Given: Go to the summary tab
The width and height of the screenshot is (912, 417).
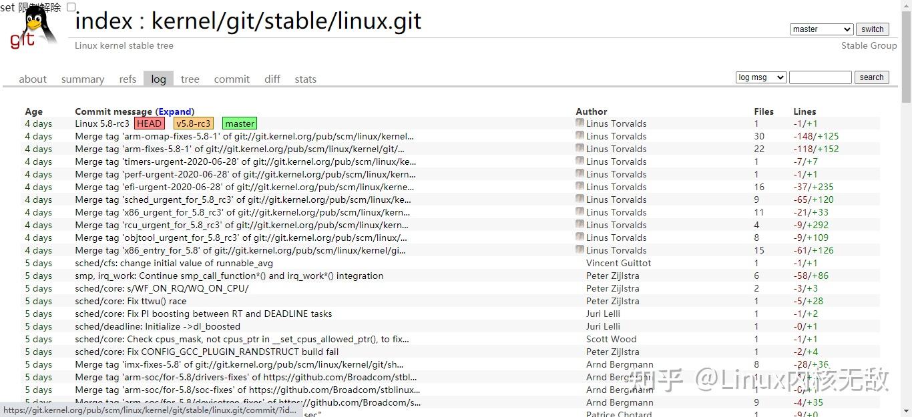Looking at the screenshot, I should pyautogui.click(x=82, y=79).
